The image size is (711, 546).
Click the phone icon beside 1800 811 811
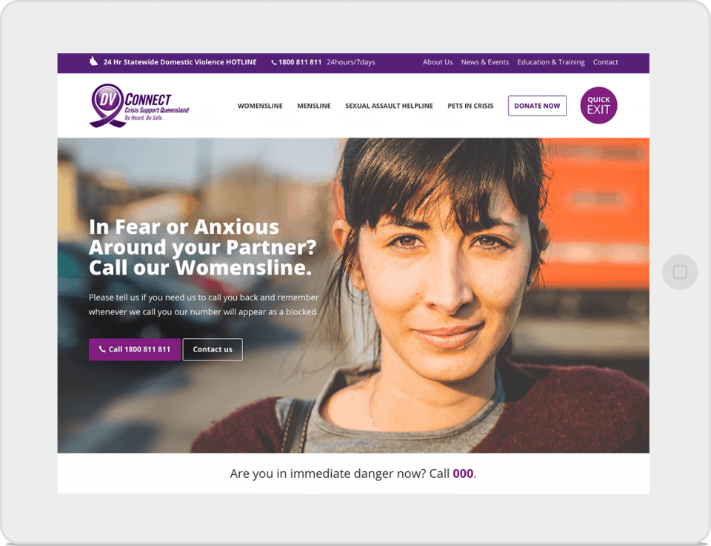click(x=273, y=63)
